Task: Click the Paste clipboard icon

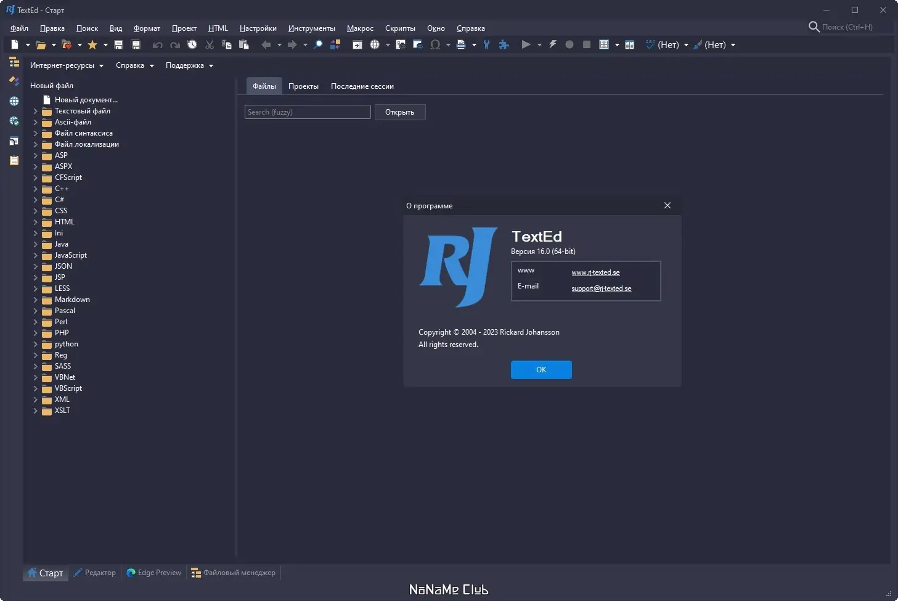Action: coord(244,44)
